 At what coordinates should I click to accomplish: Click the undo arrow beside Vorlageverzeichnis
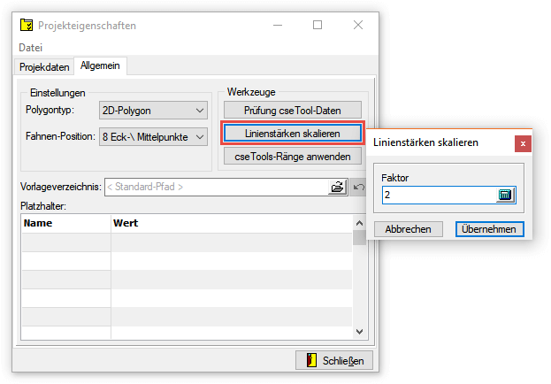point(358,187)
